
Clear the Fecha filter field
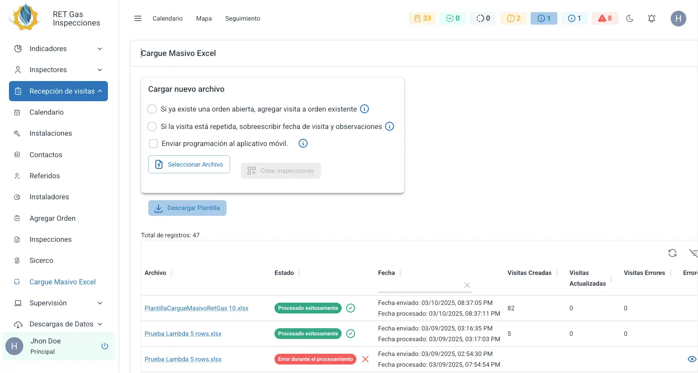(x=467, y=285)
